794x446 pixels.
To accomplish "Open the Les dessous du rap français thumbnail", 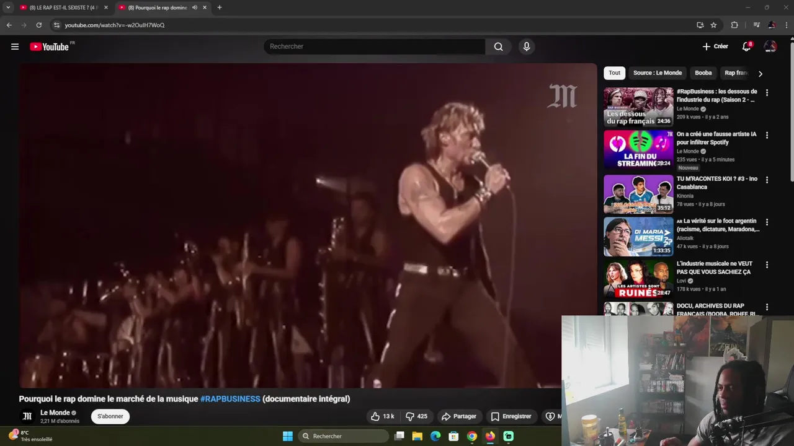I will (638, 107).
